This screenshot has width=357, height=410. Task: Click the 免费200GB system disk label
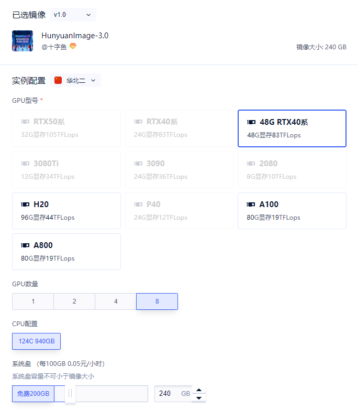[x=33, y=394]
